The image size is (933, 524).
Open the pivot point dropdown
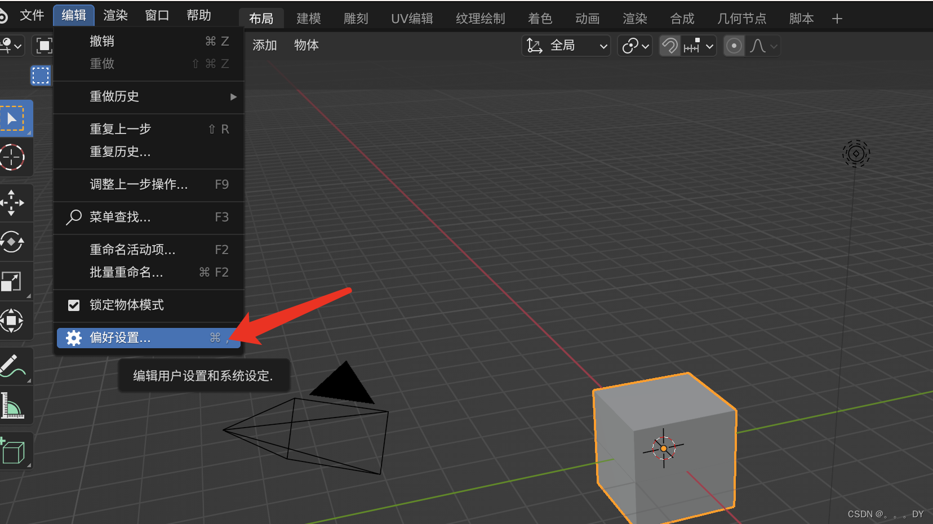pos(634,46)
